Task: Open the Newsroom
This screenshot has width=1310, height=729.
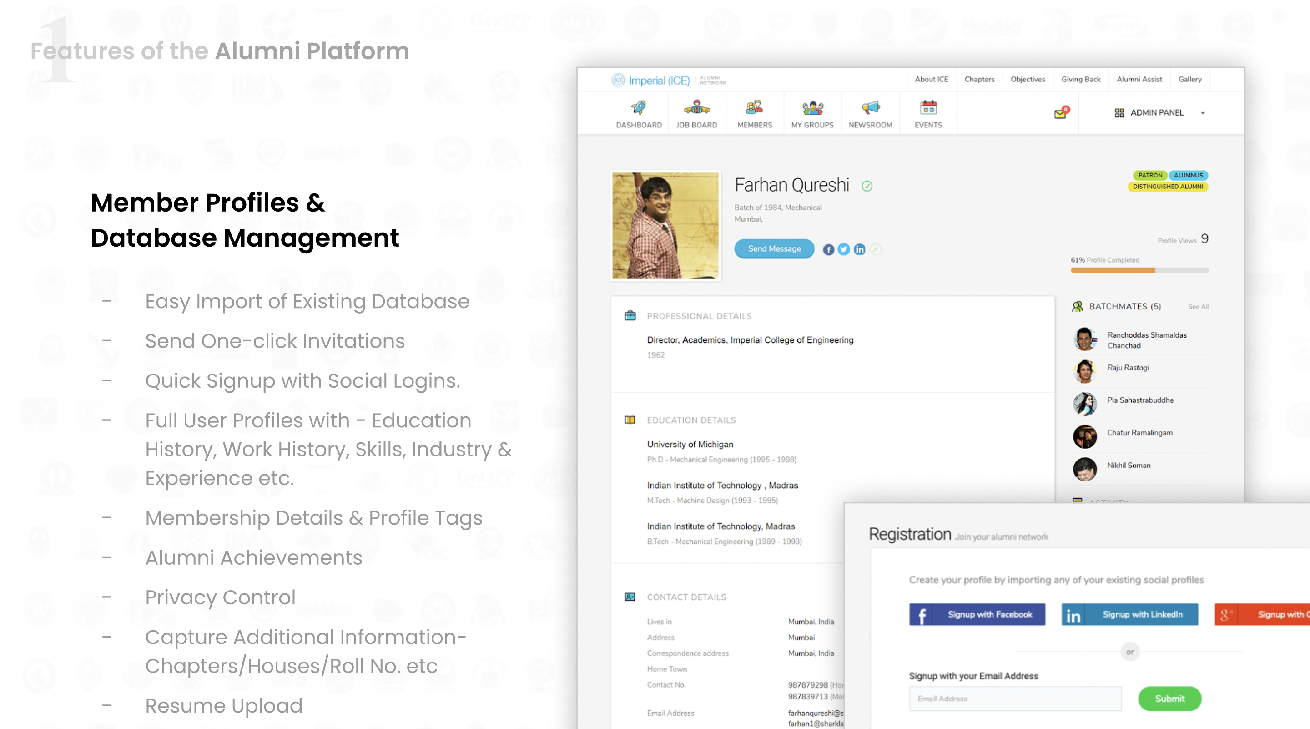Action: click(x=870, y=113)
